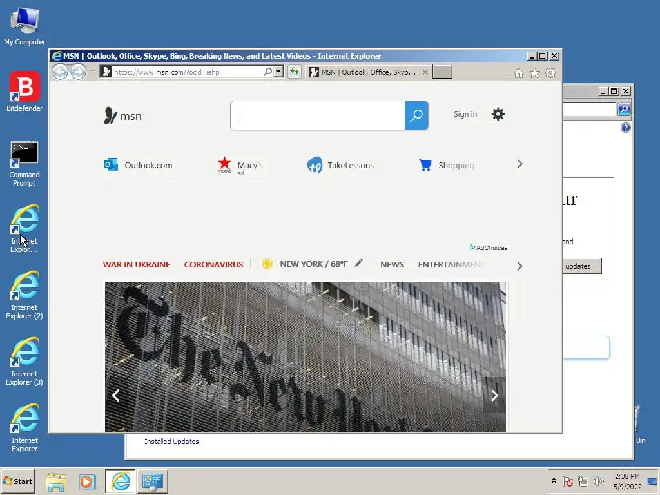This screenshot has height=495, width=660.
Task: Open the Installed Updates link
Action: click(x=171, y=442)
